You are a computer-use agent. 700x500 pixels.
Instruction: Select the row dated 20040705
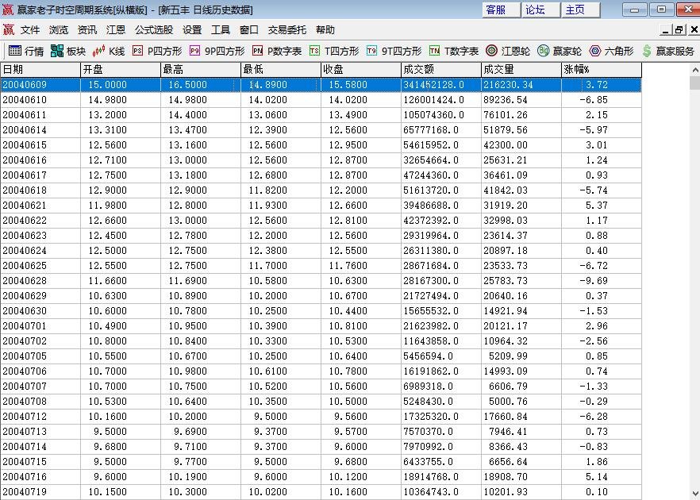pyautogui.click(x=321, y=356)
